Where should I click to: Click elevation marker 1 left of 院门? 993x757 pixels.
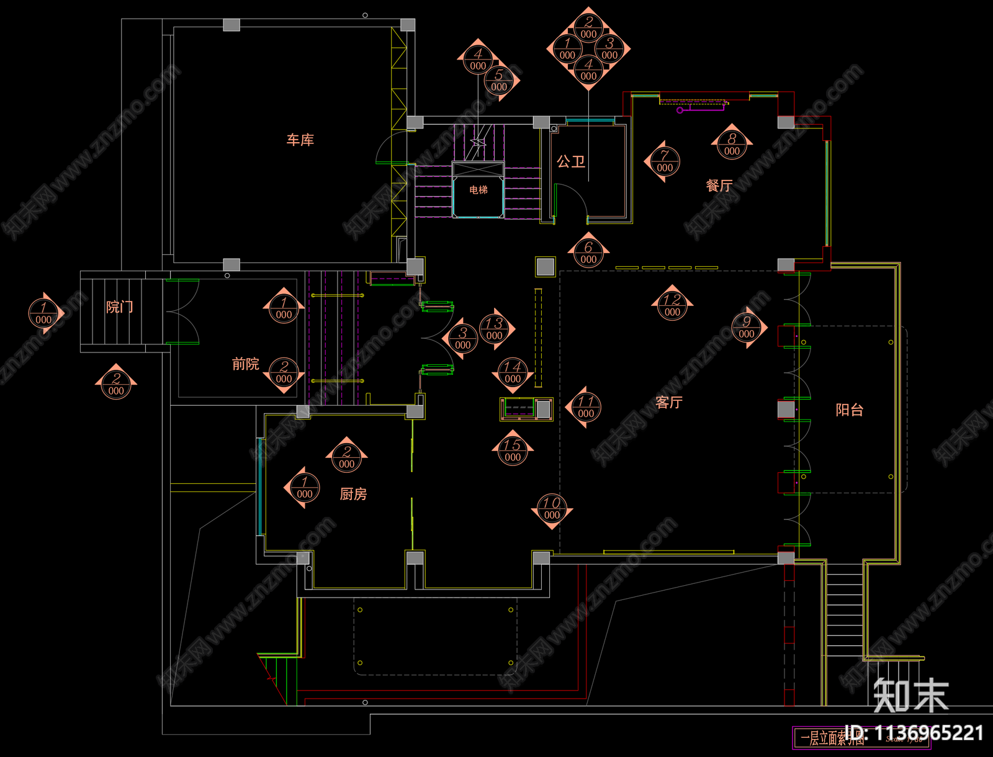45,313
